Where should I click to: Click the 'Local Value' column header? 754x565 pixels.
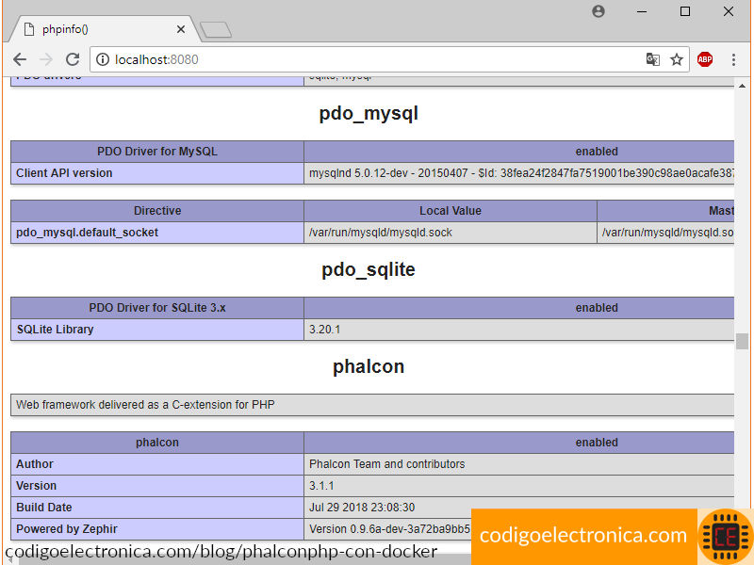pyautogui.click(x=451, y=210)
